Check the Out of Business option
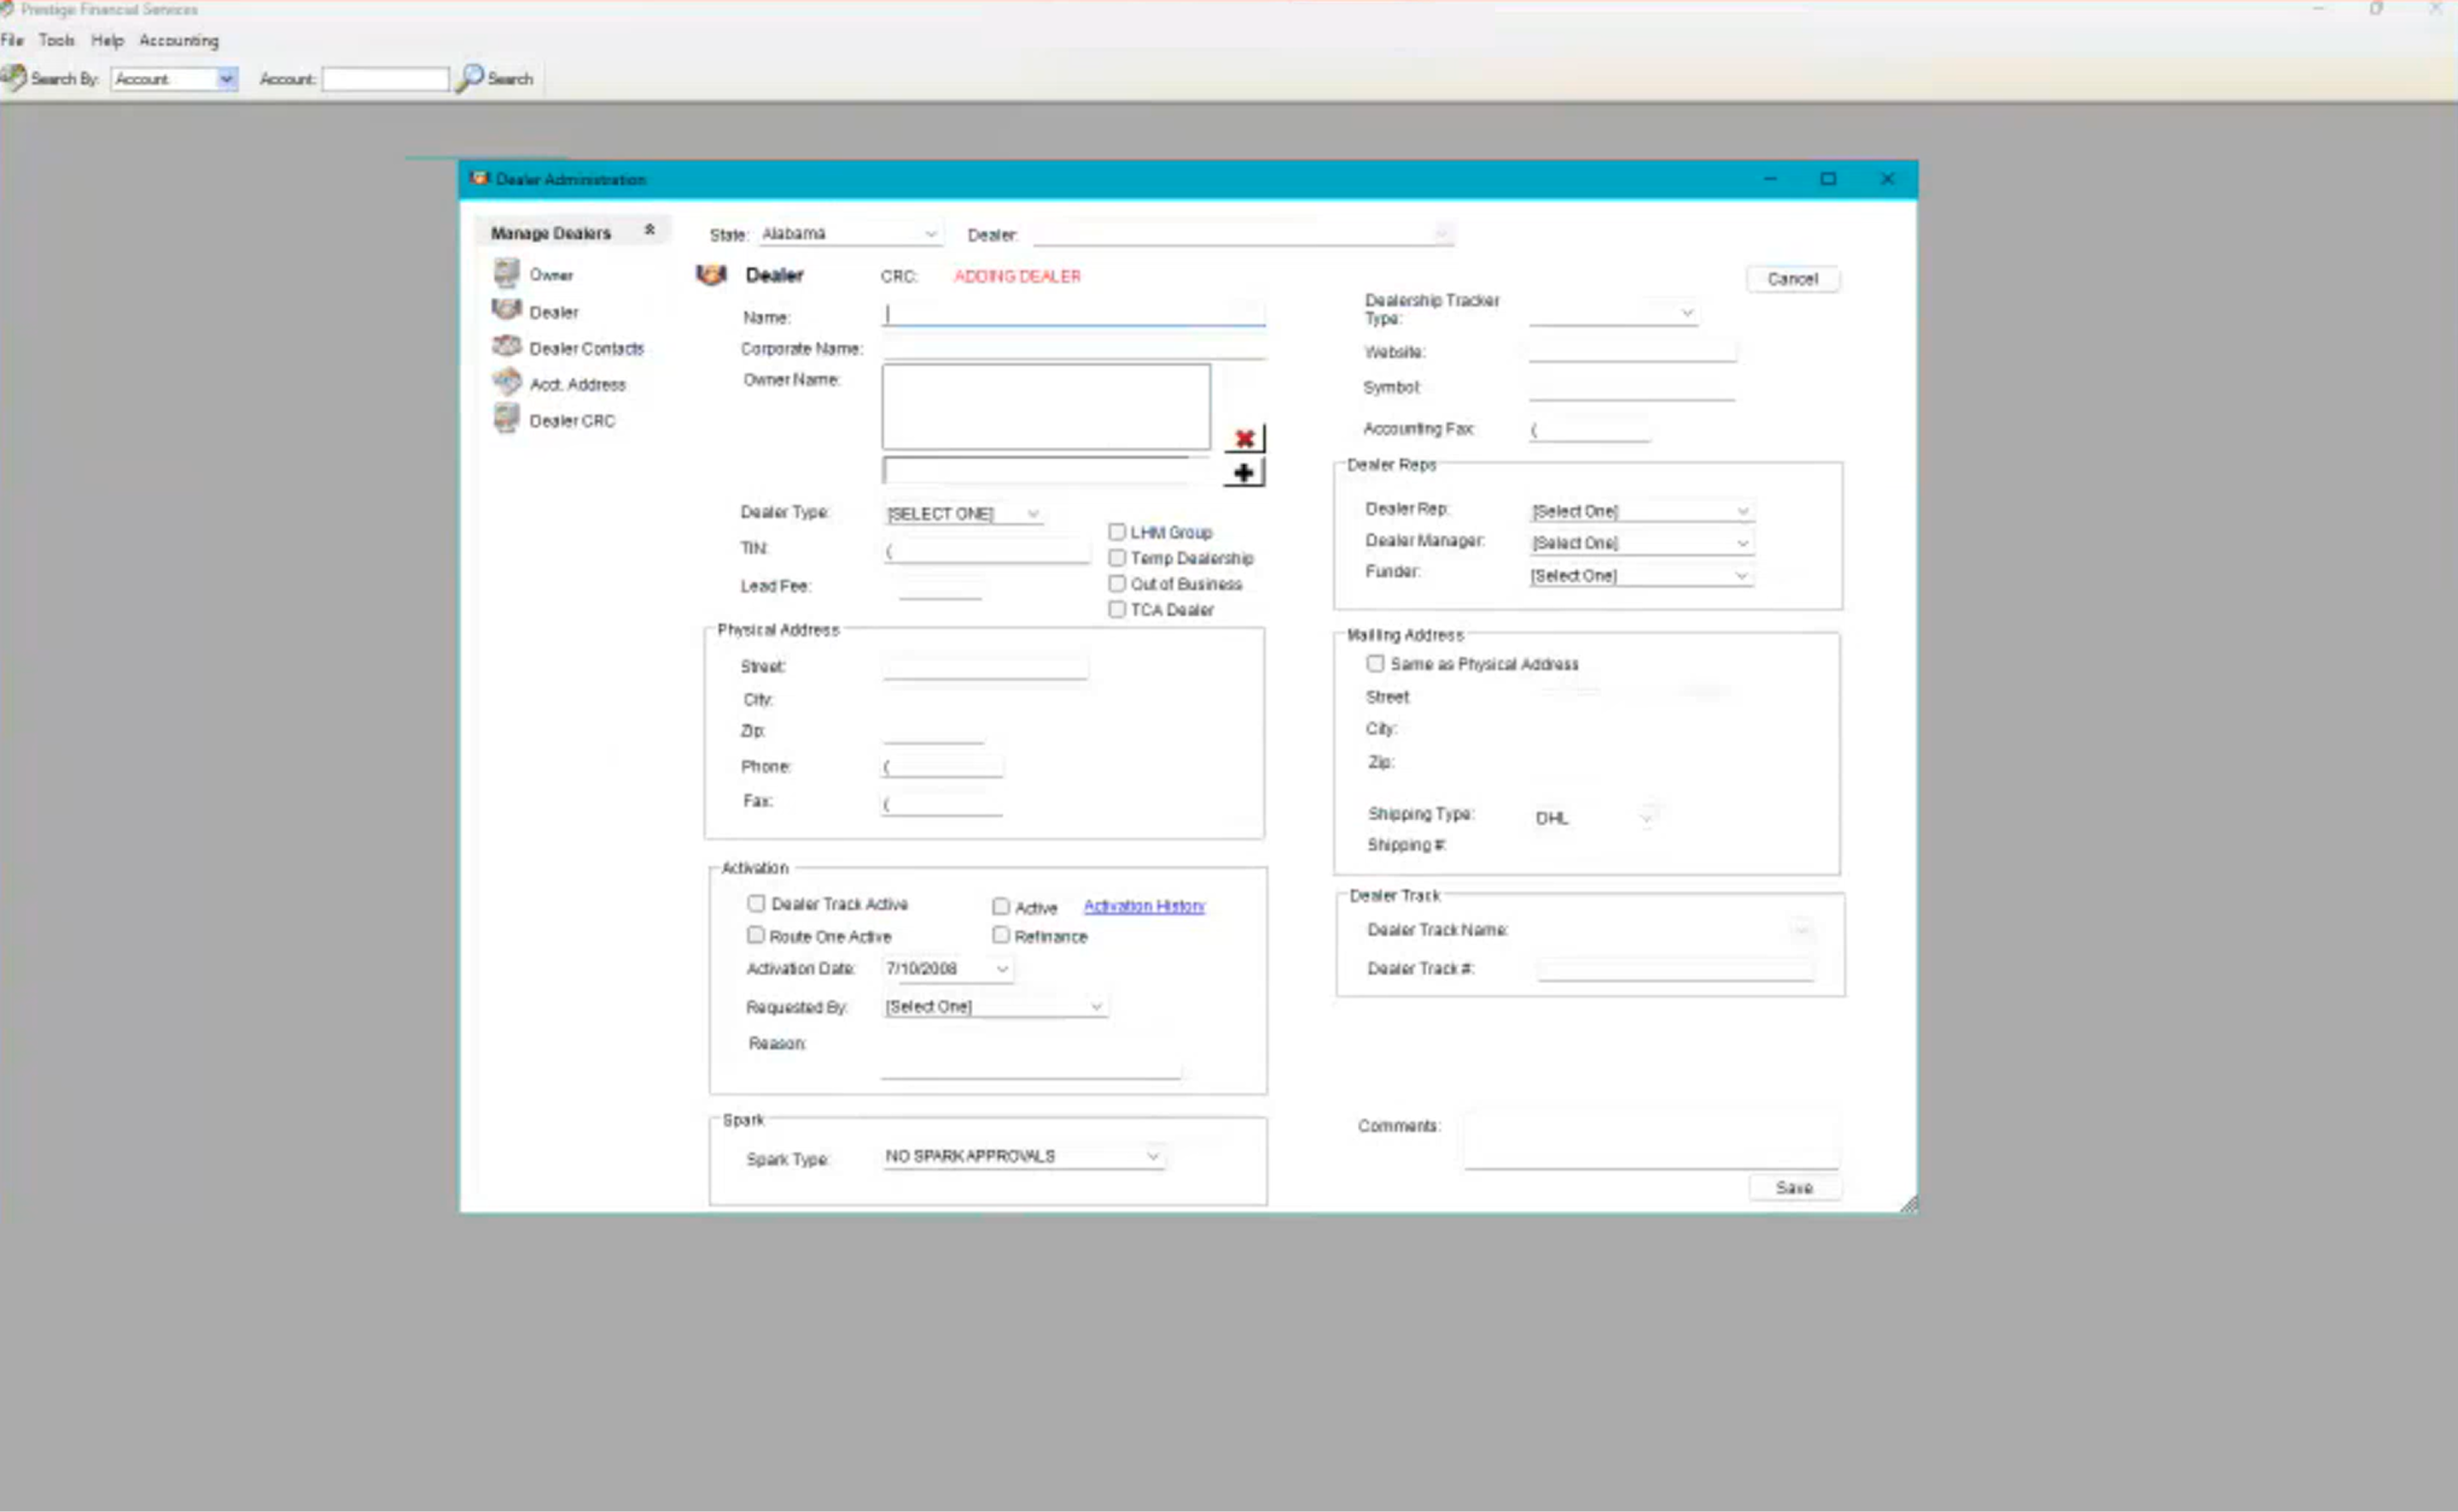Screen dimensions: 2458x1512 click(x=1117, y=584)
